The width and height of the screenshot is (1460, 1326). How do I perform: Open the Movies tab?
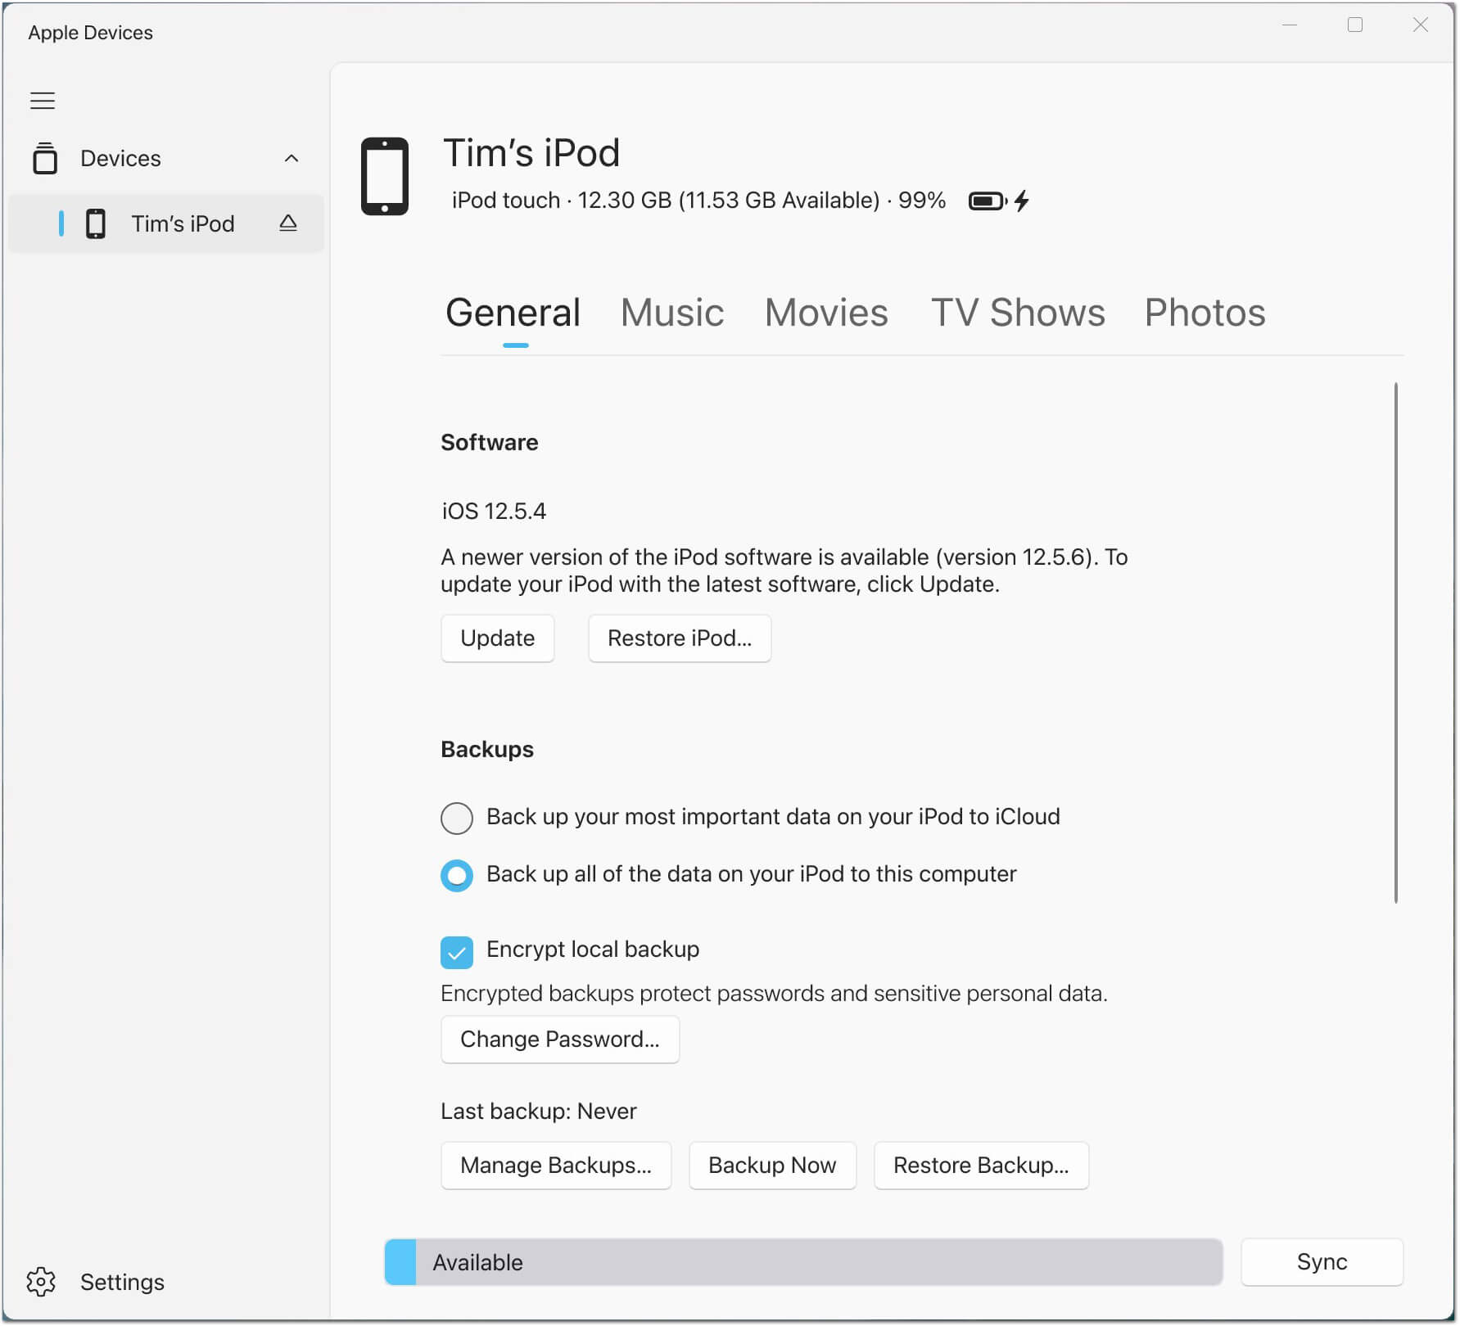point(826,313)
